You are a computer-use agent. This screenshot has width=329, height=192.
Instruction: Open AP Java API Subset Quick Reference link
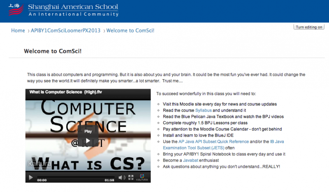(x=213, y=142)
